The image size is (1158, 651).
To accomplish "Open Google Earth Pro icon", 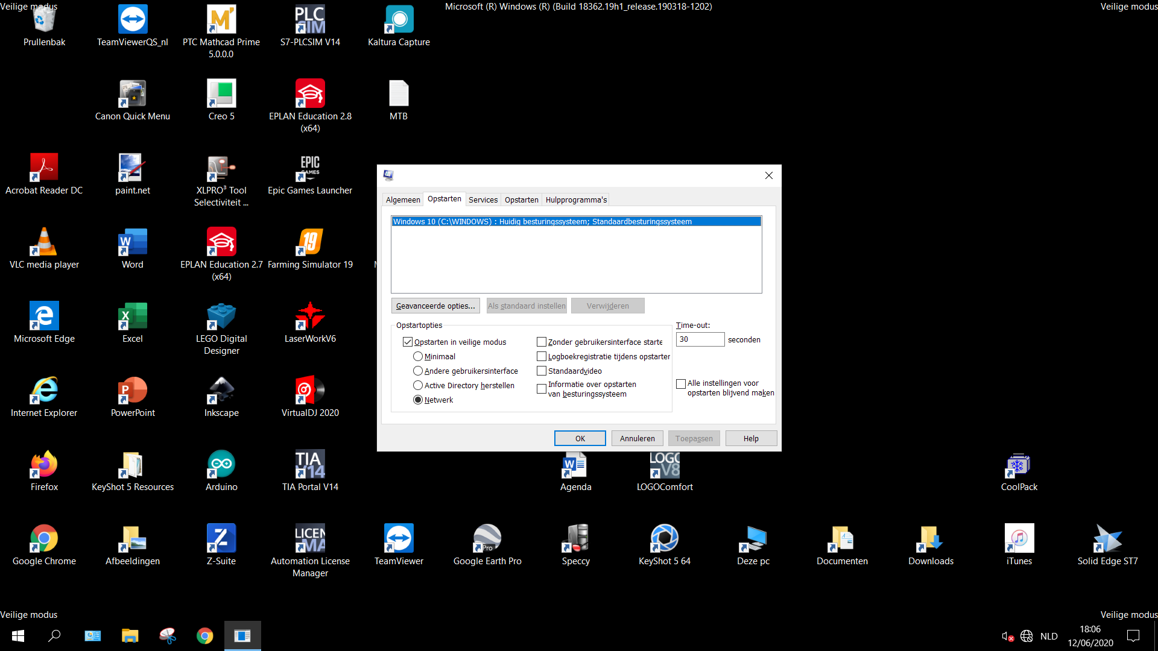I will point(487,545).
